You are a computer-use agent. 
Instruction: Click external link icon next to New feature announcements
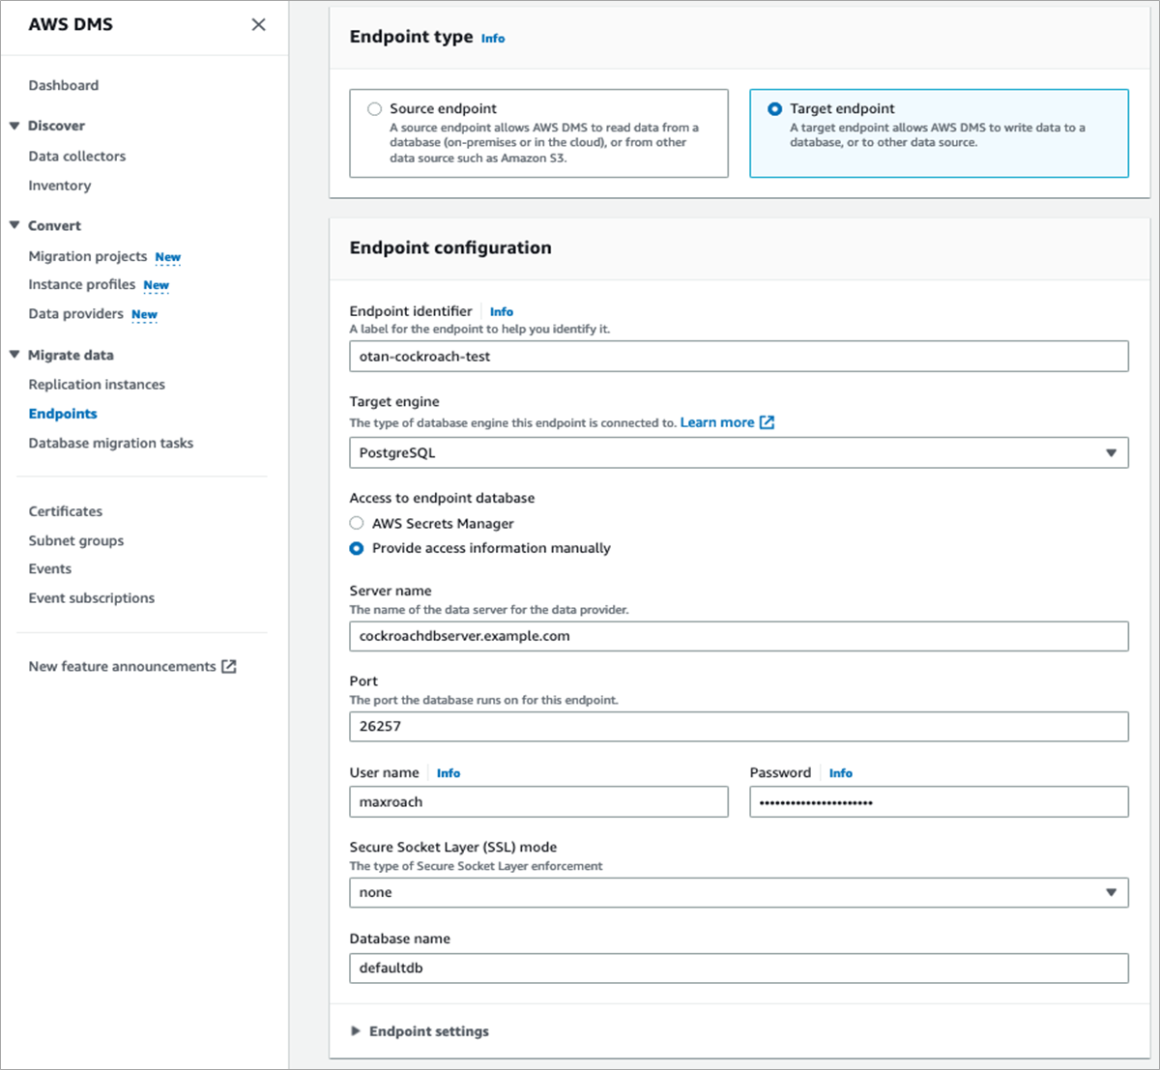point(229,666)
